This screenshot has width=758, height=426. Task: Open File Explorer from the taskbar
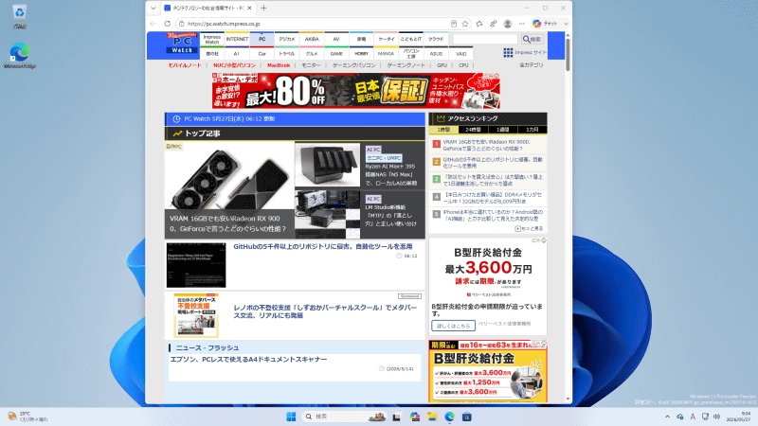[432, 417]
